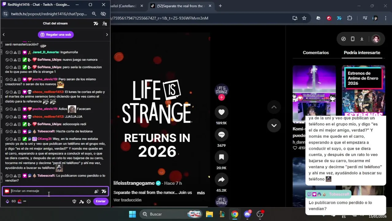Ban icon on Jared_D_Amorte's message

coord(7,52)
